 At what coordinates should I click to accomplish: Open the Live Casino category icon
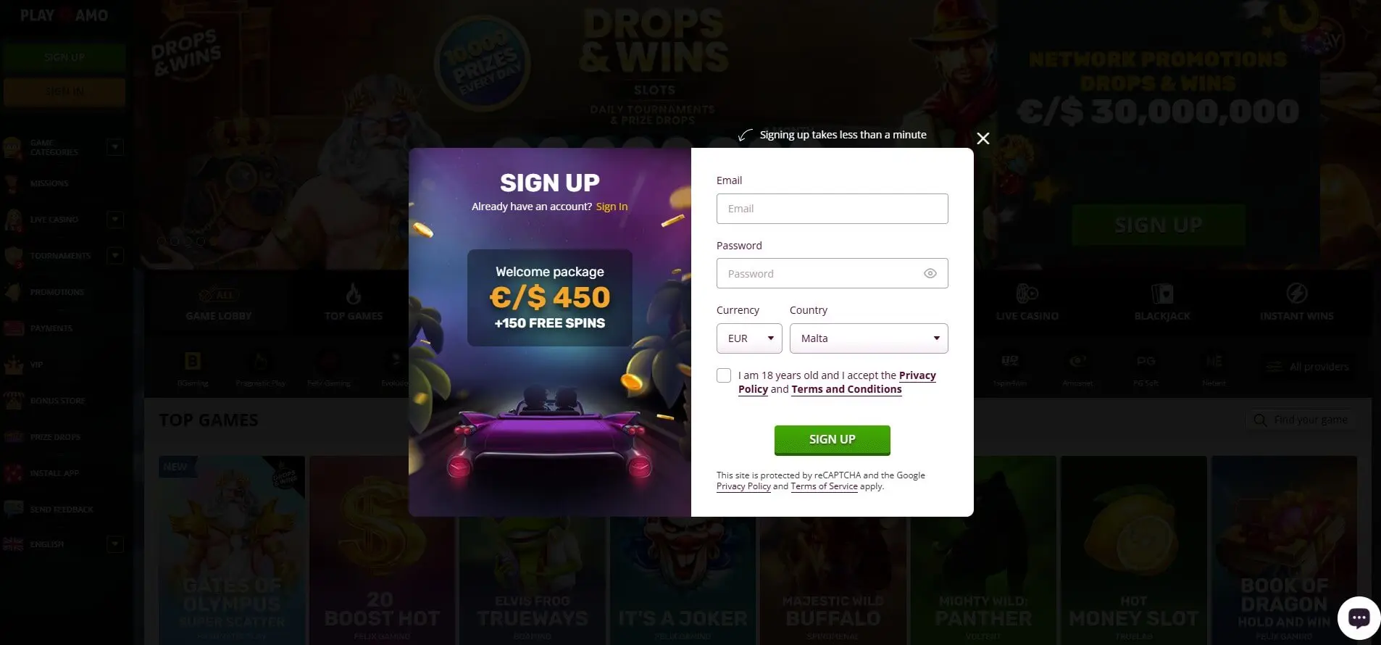tap(1027, 294)
